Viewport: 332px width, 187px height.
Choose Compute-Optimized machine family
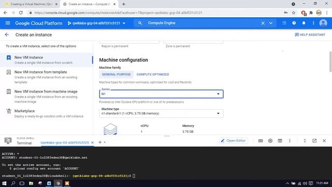pos(153,74)
